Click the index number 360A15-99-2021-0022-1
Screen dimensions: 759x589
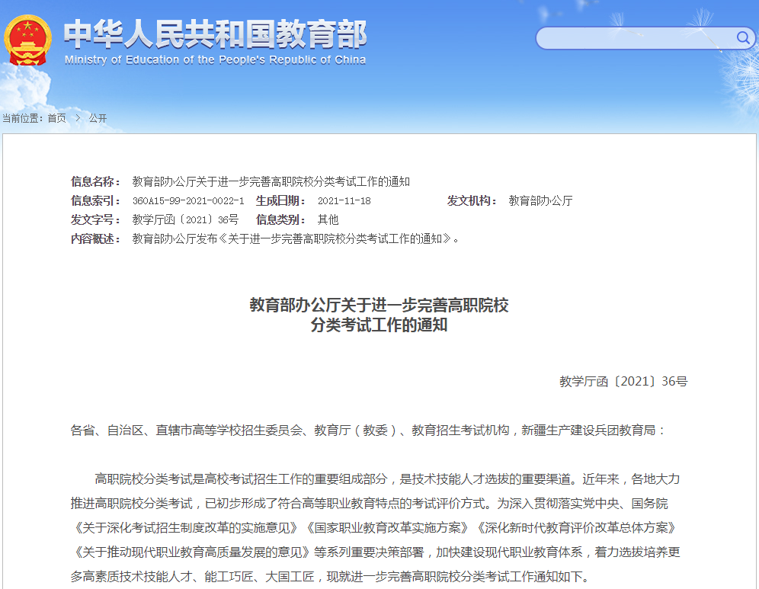[x=188, y=201]
